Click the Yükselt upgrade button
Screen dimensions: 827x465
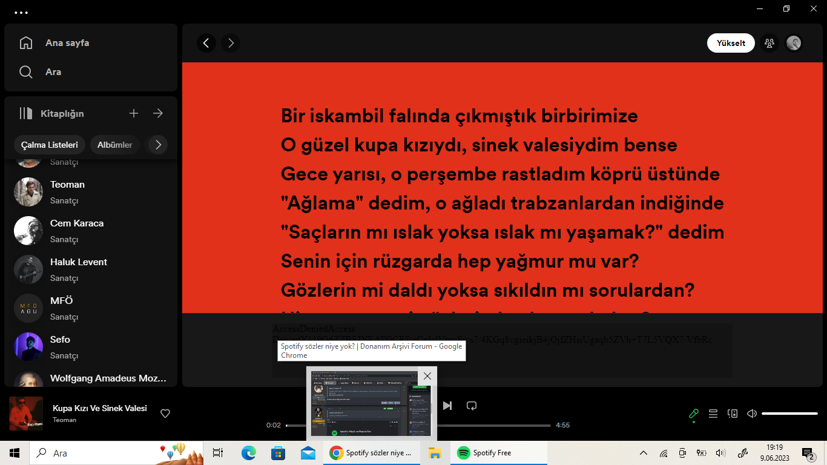pyautogui.click(x=731, y=43)
